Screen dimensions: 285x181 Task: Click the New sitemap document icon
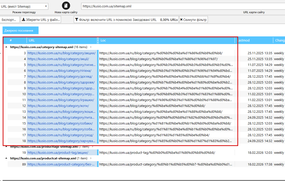coord(66,6)
